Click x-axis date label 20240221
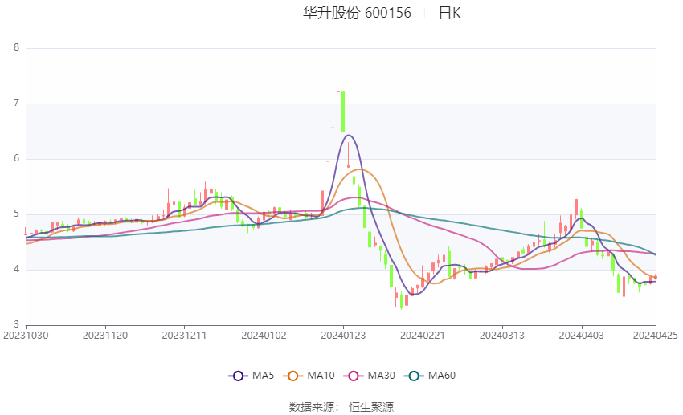 click(x=423, y=336)
